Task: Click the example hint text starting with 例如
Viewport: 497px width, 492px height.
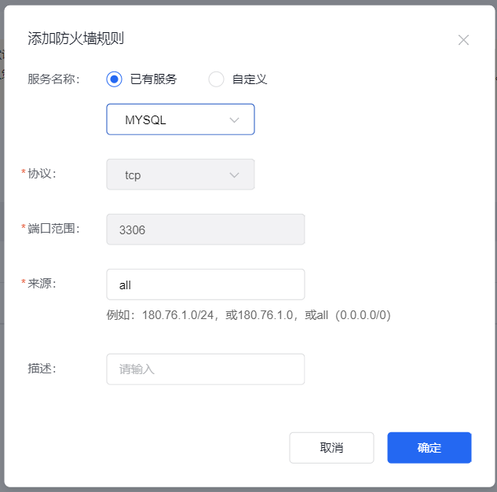Action: [x=248, y=315]
